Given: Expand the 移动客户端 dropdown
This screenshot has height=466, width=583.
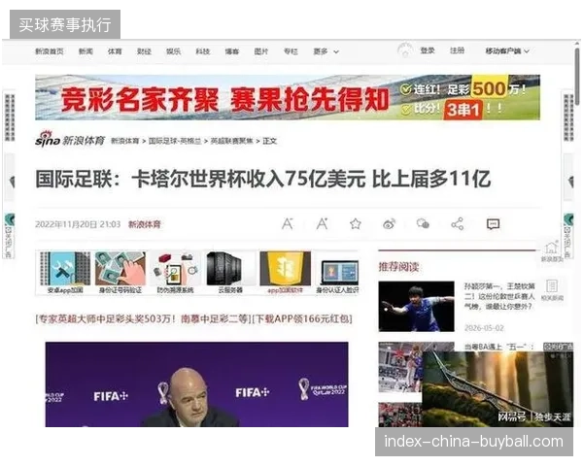Looking at the screenshot, I should (x=507, y=51).
